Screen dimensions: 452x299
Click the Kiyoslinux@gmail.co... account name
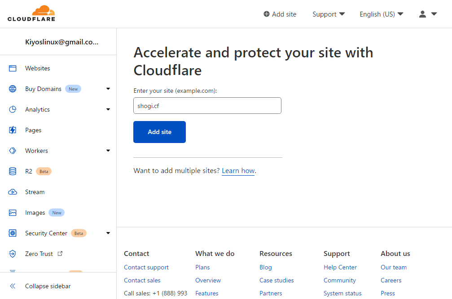click(61, 42)
